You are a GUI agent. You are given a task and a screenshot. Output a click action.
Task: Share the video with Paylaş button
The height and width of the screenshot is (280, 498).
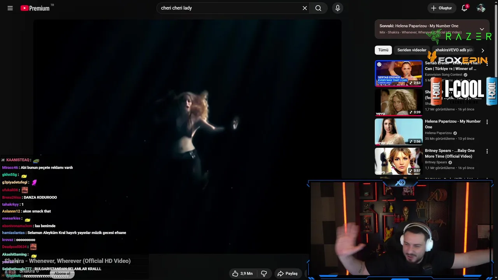[x=288, y=273]
